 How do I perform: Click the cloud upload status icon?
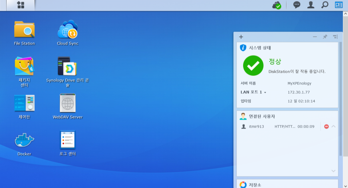277,5
